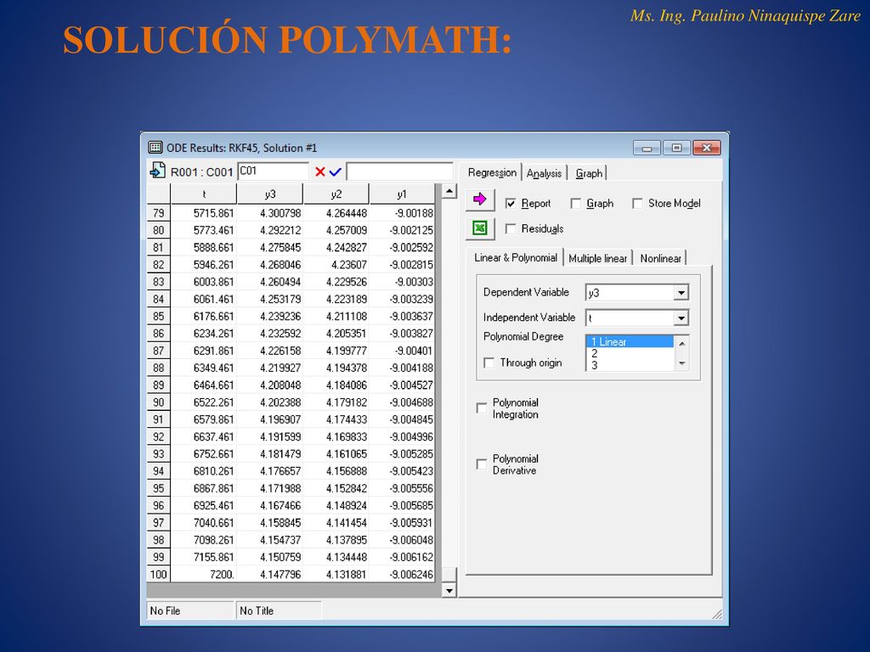Select polynomial degree 3
The width and height of the screenshot is (870, 652).
pyautogui.click(x=630, y=365)
